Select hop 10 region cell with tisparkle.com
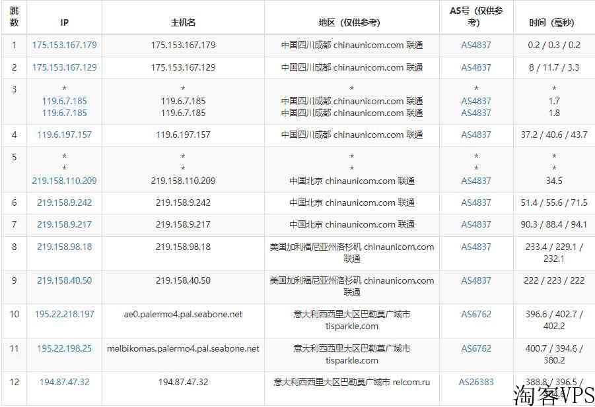This screenshot has width=595, height=407. [x=352, y=320]
